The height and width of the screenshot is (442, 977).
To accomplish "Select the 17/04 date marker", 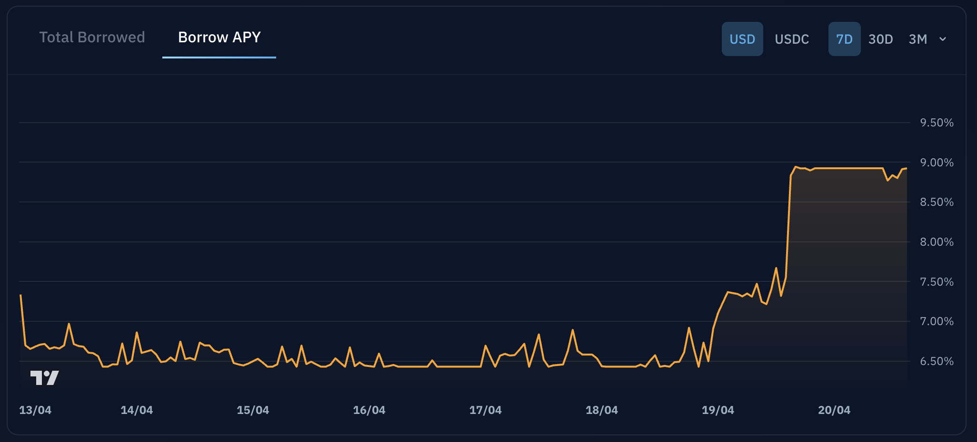I will point(485,410).
